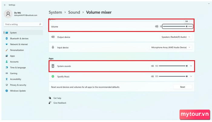Go to Sound in the breadcrumb
This screenshot has width=212, height=122.
tap(74, 12)
